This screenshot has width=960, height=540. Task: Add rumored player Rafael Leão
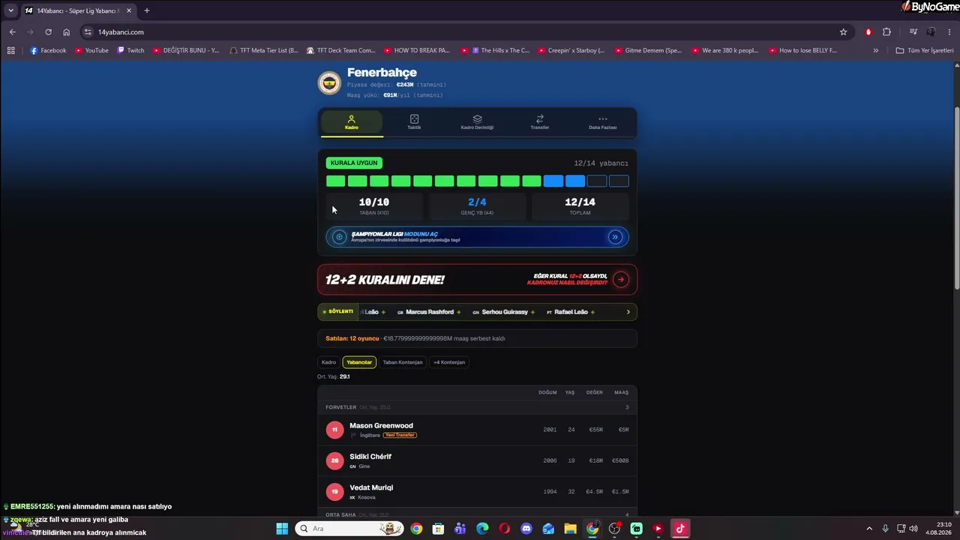click(x=571, y=312)
